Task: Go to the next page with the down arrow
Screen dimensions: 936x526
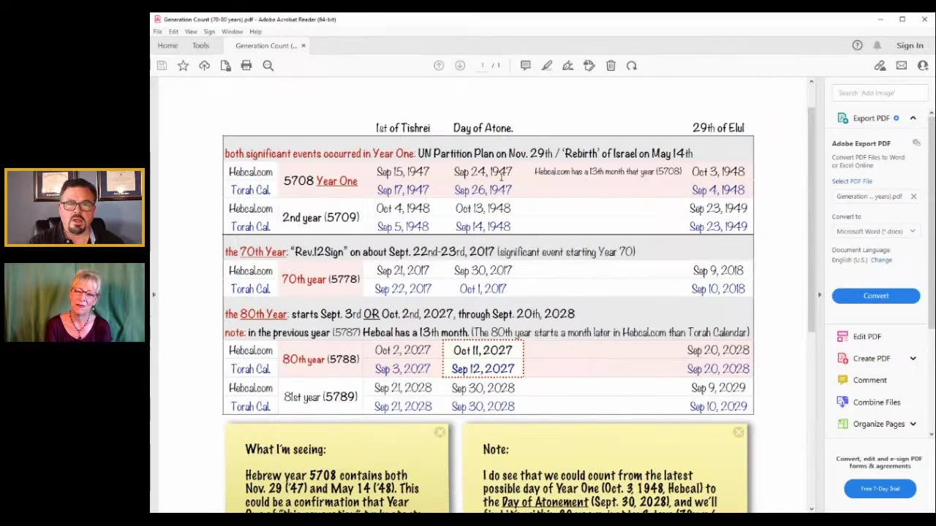Action: 460,66
